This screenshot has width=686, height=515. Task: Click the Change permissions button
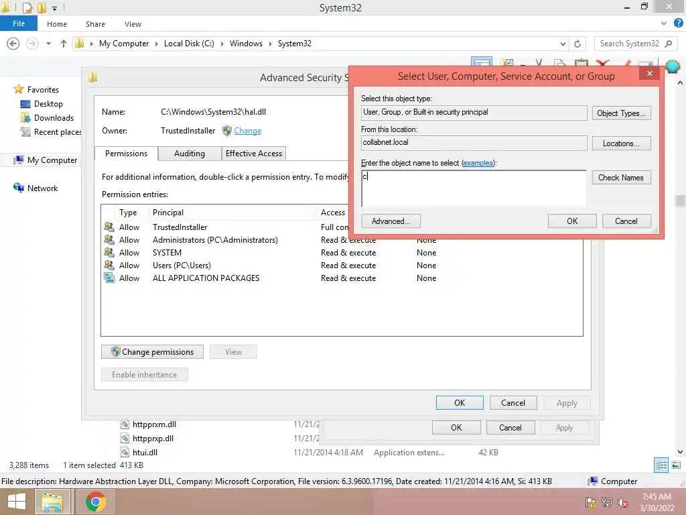(x=152, y=351)
